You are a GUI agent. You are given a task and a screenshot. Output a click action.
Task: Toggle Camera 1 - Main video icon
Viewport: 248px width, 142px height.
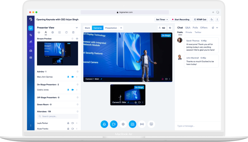[166, 79]
